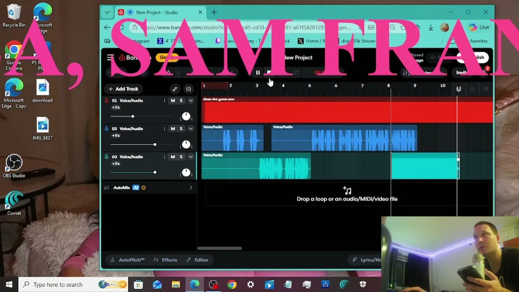Select the OBS Studio desktop icon
The width and height of the screenshot is (519, 292).
pos(14,166)
